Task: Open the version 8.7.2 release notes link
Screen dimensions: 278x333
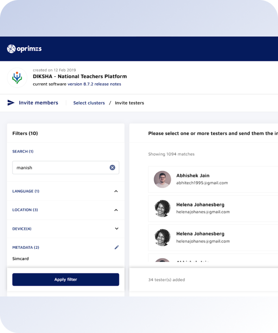Action: coord(94,84)
